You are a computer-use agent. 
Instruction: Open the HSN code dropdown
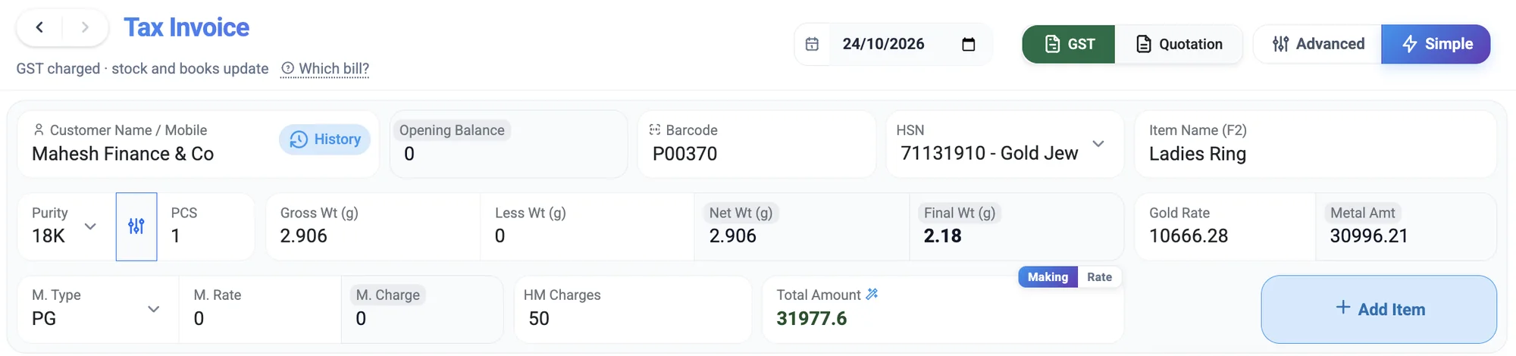(1098, 144)
